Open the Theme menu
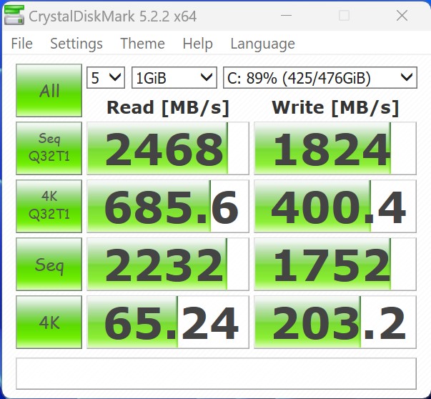Image resolution: width=431 pixels, height=399 pixels. coord(142,44)
